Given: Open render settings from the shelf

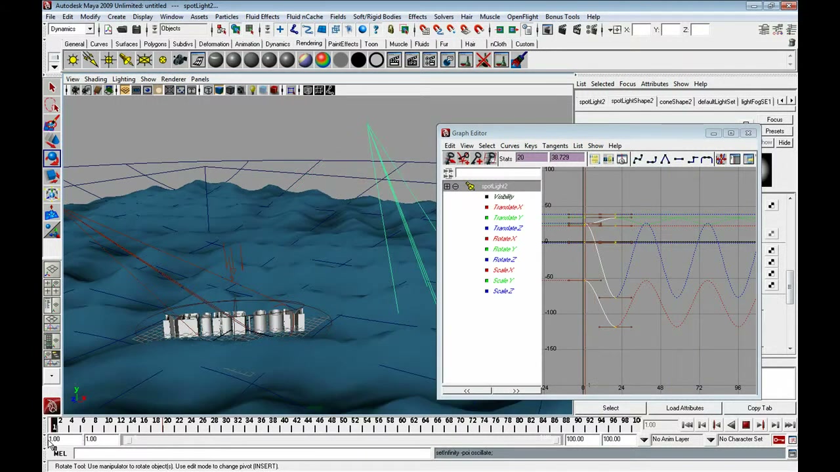Looking at the screenshot, I should point(430,60).
